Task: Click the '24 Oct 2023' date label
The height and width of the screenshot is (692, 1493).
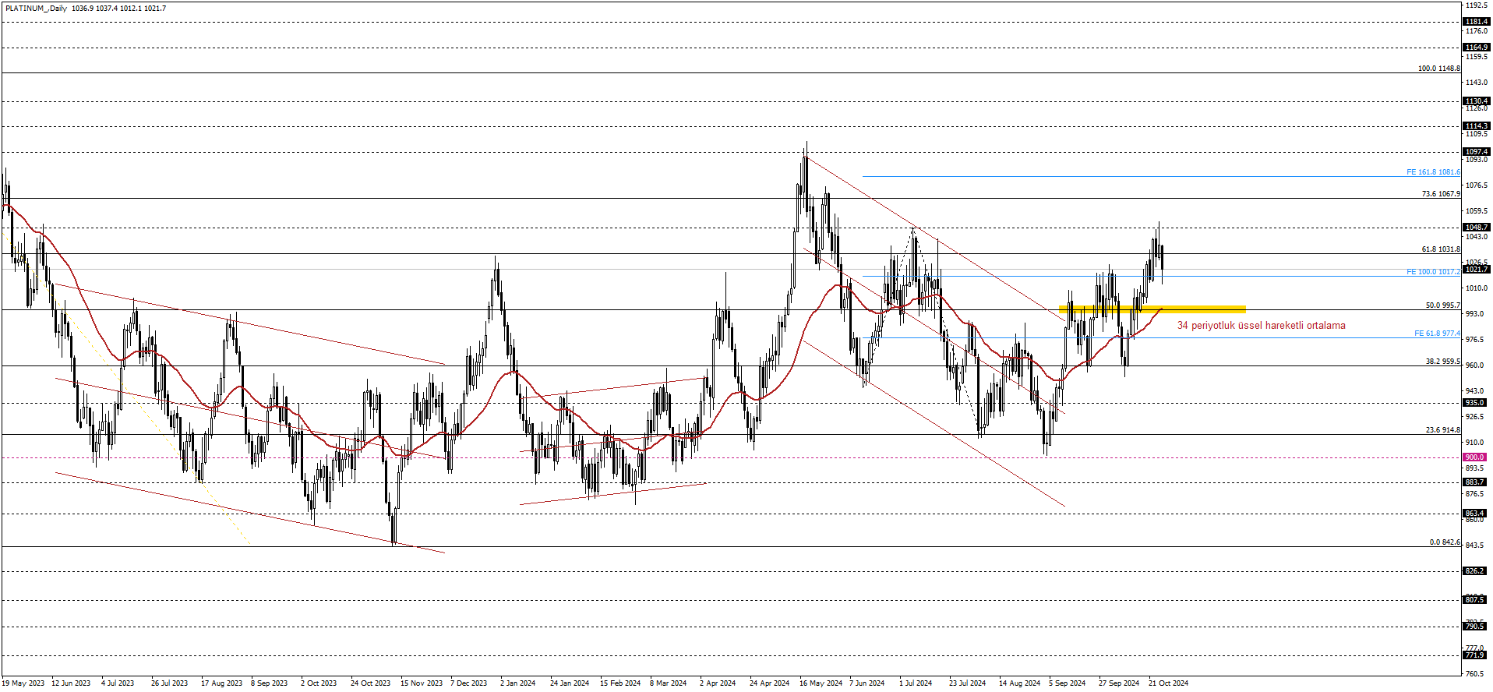Action: 370,683
